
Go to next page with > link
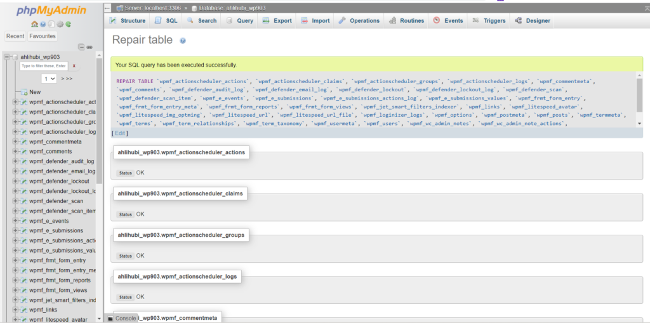[63, 78]
